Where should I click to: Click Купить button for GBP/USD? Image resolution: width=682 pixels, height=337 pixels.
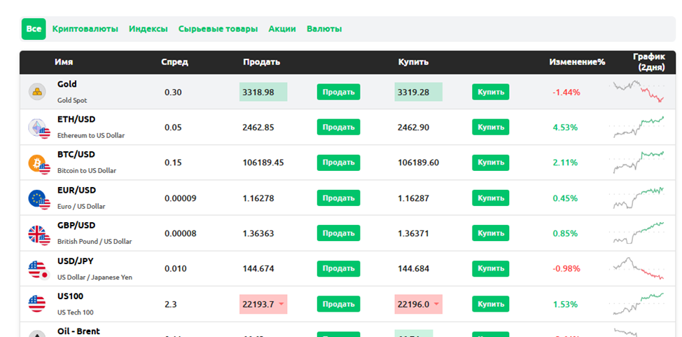491,233
